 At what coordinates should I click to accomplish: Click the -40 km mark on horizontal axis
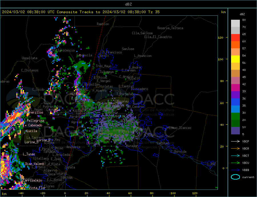click(21, 193)
